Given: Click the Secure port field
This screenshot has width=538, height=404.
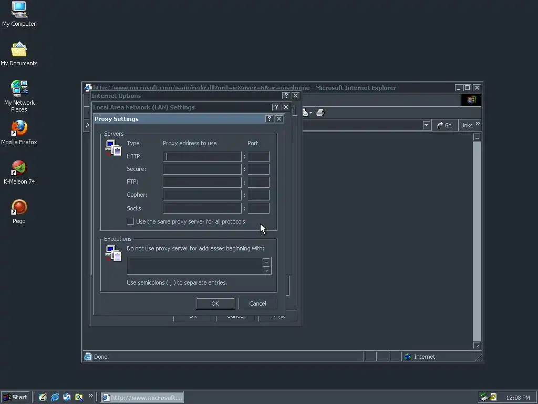Looking at the screenshot, I should pyautogui.click(x=258, y=169).
